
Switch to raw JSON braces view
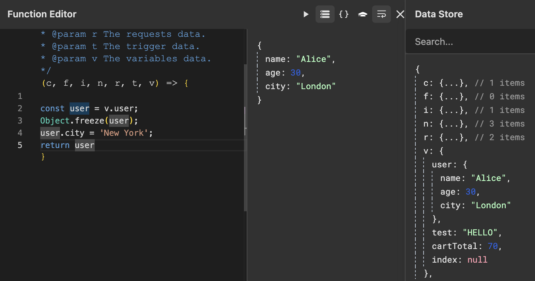(x=344, y=14)
